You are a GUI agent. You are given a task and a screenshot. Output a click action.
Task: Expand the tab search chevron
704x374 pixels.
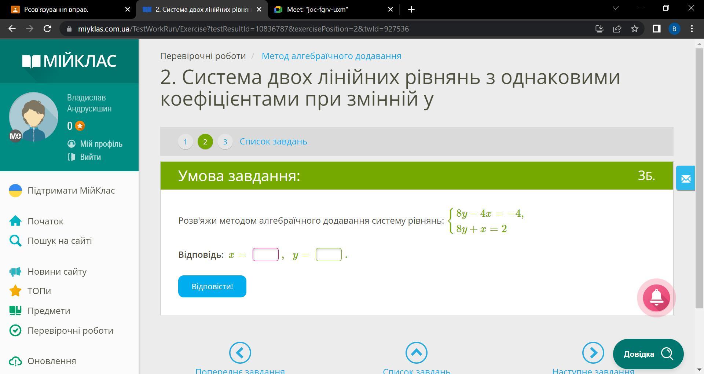(616, 8)
